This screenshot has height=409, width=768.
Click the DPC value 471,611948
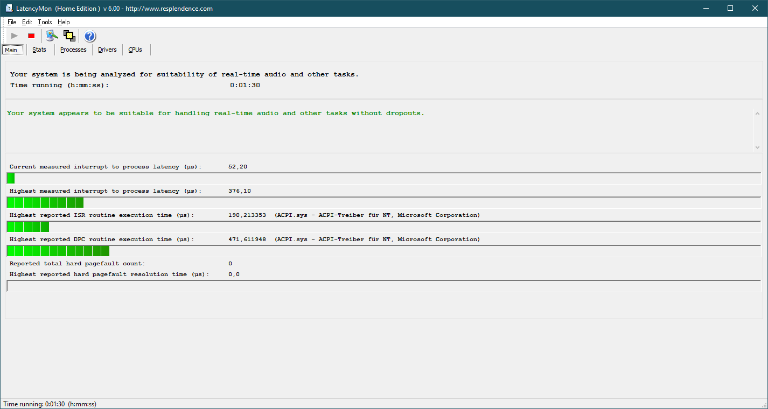247,239
